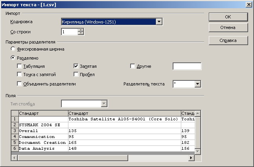Tick the Пробел checkbox
254x167 pixels.
[76, 74]
